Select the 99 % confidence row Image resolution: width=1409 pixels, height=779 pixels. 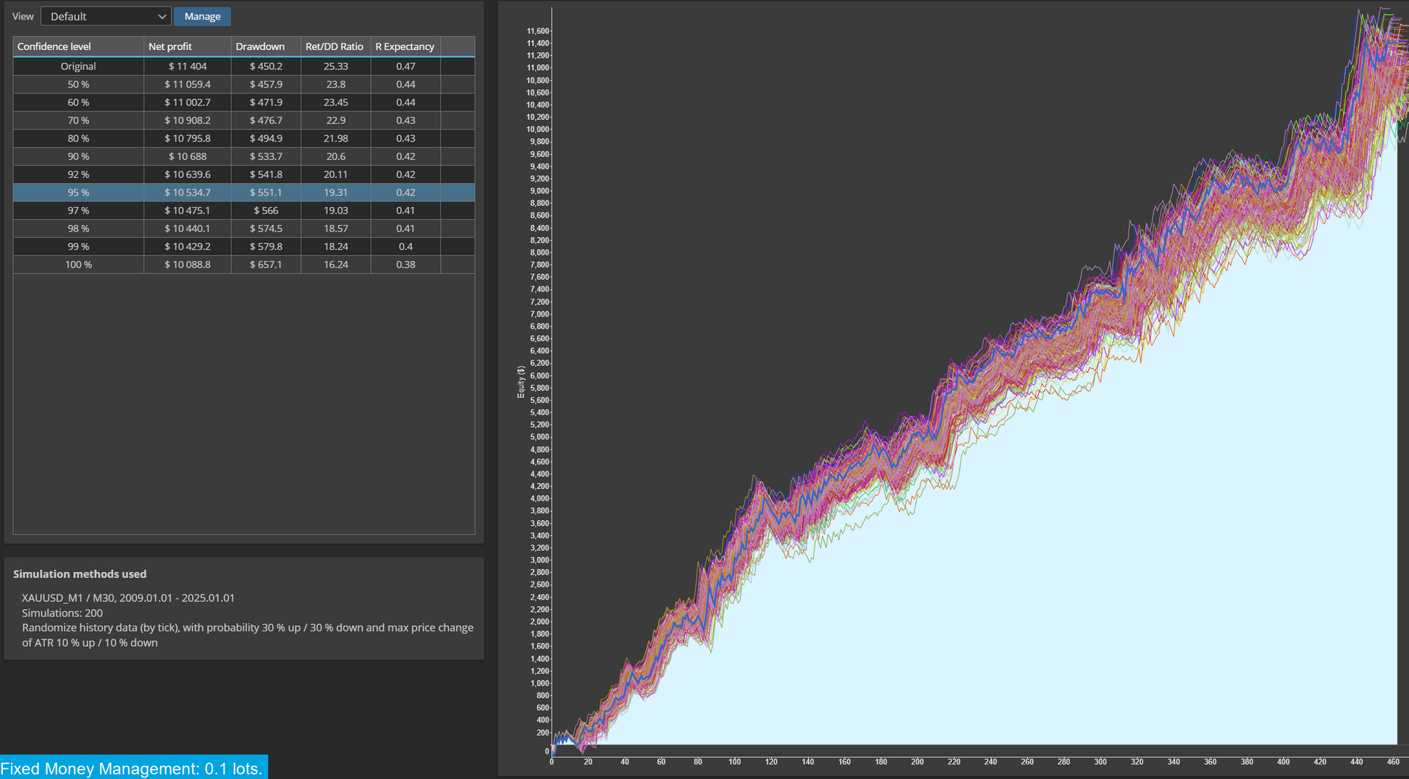(244, 247)
